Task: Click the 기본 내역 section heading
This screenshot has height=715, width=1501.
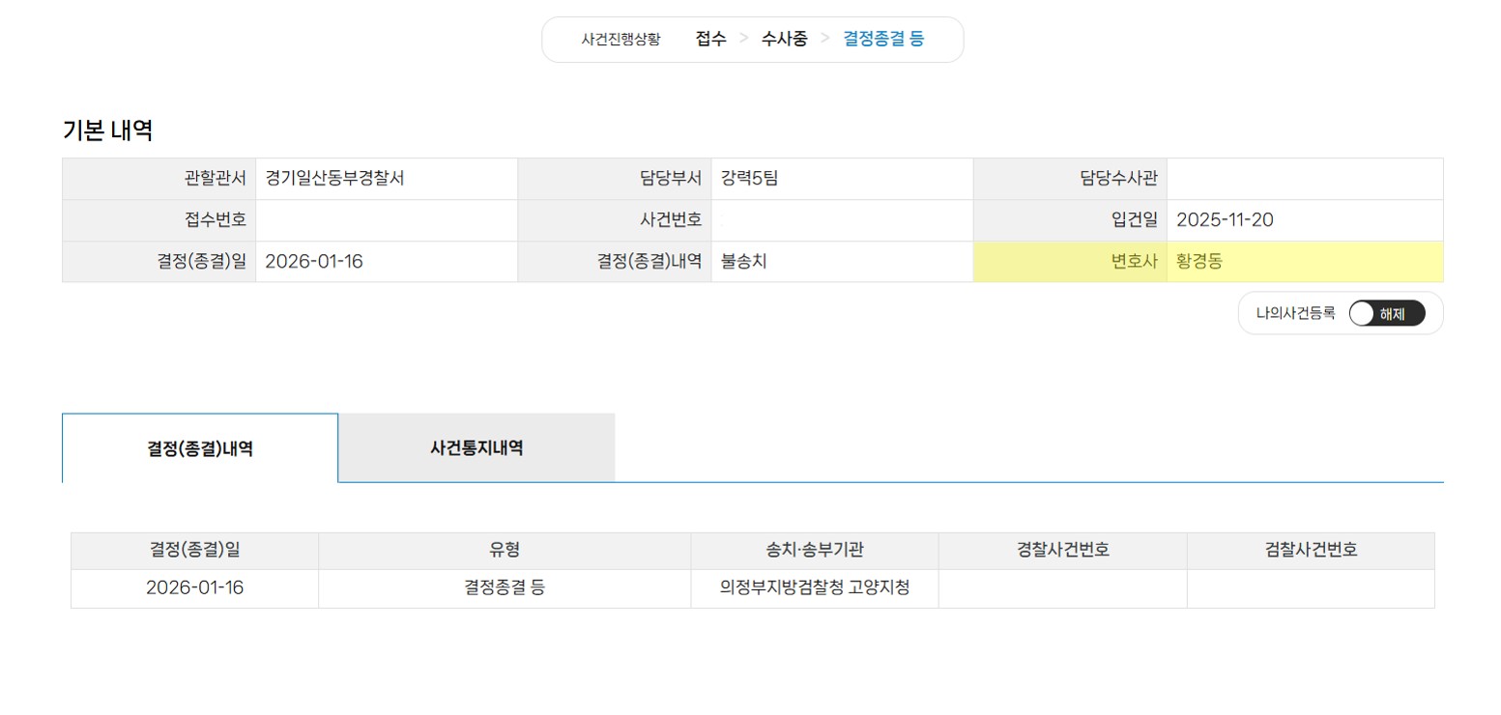Action: point(107,130)
